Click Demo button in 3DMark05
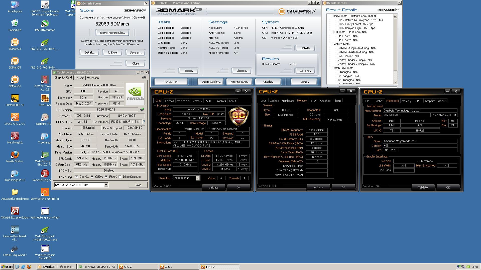Image resolution: width=481 pixels, height=270 pixels. 305,82
